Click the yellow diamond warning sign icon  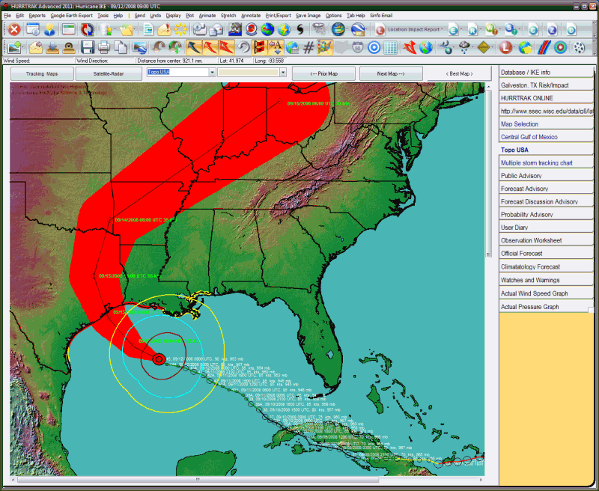click(x=484, y=48)
